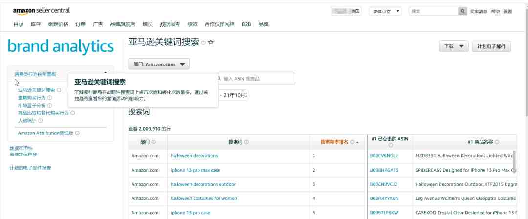The height and width of the screenshot is (219, 528).
Task: Open ASIN link B098HPGYT3
Action: [x=384, y=170]
